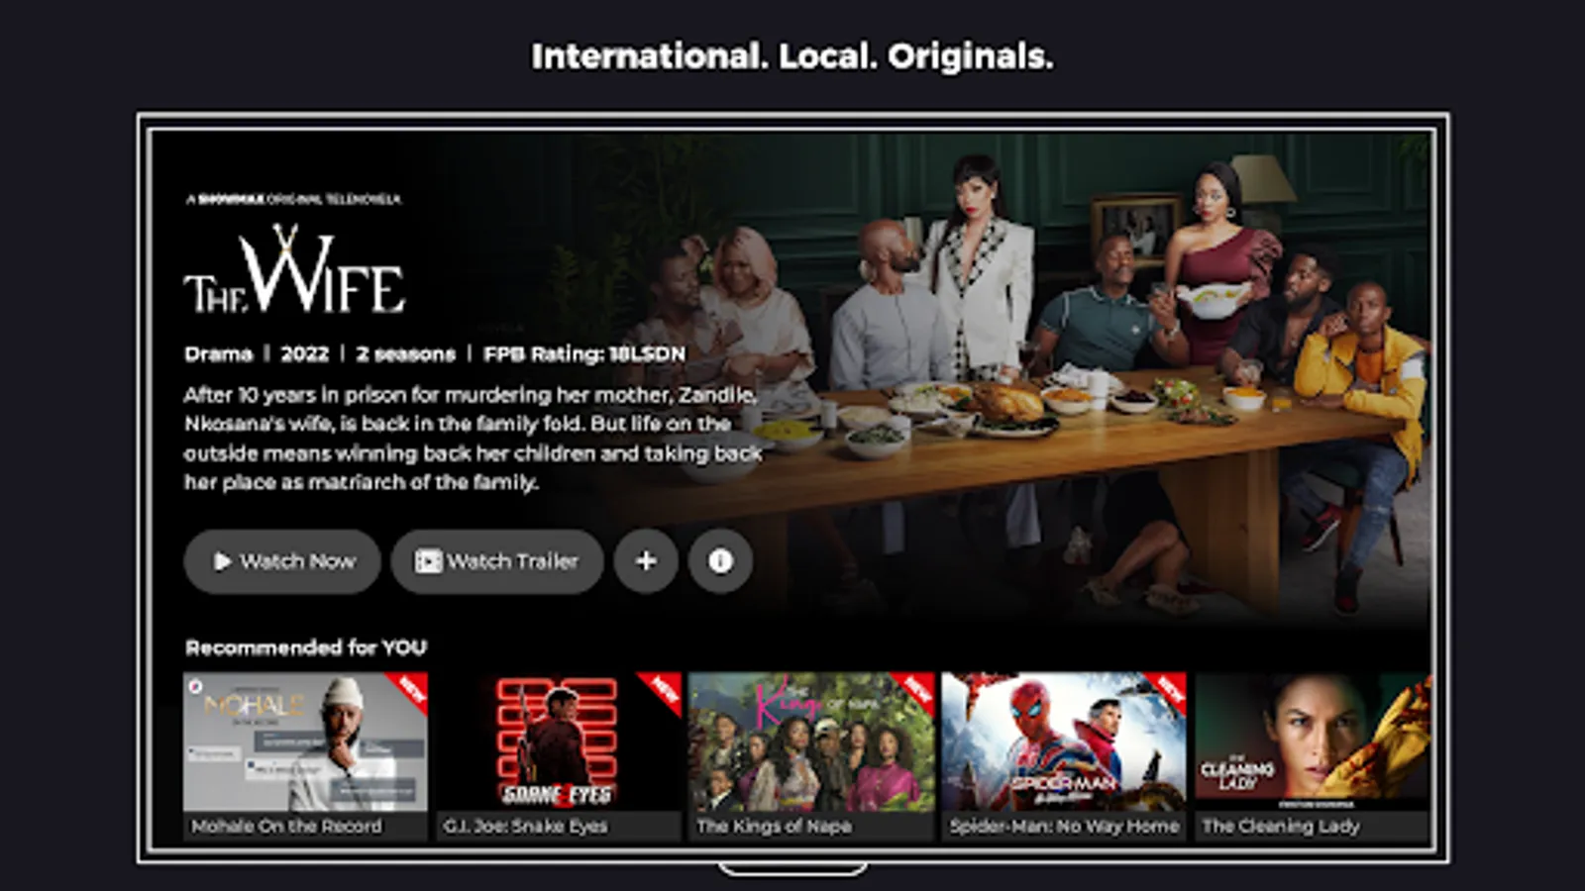This screenshot has height=891, width=1585.
Task: Select the G.I. Joe: Snake Eyes poster
Action: pos(559,742)
